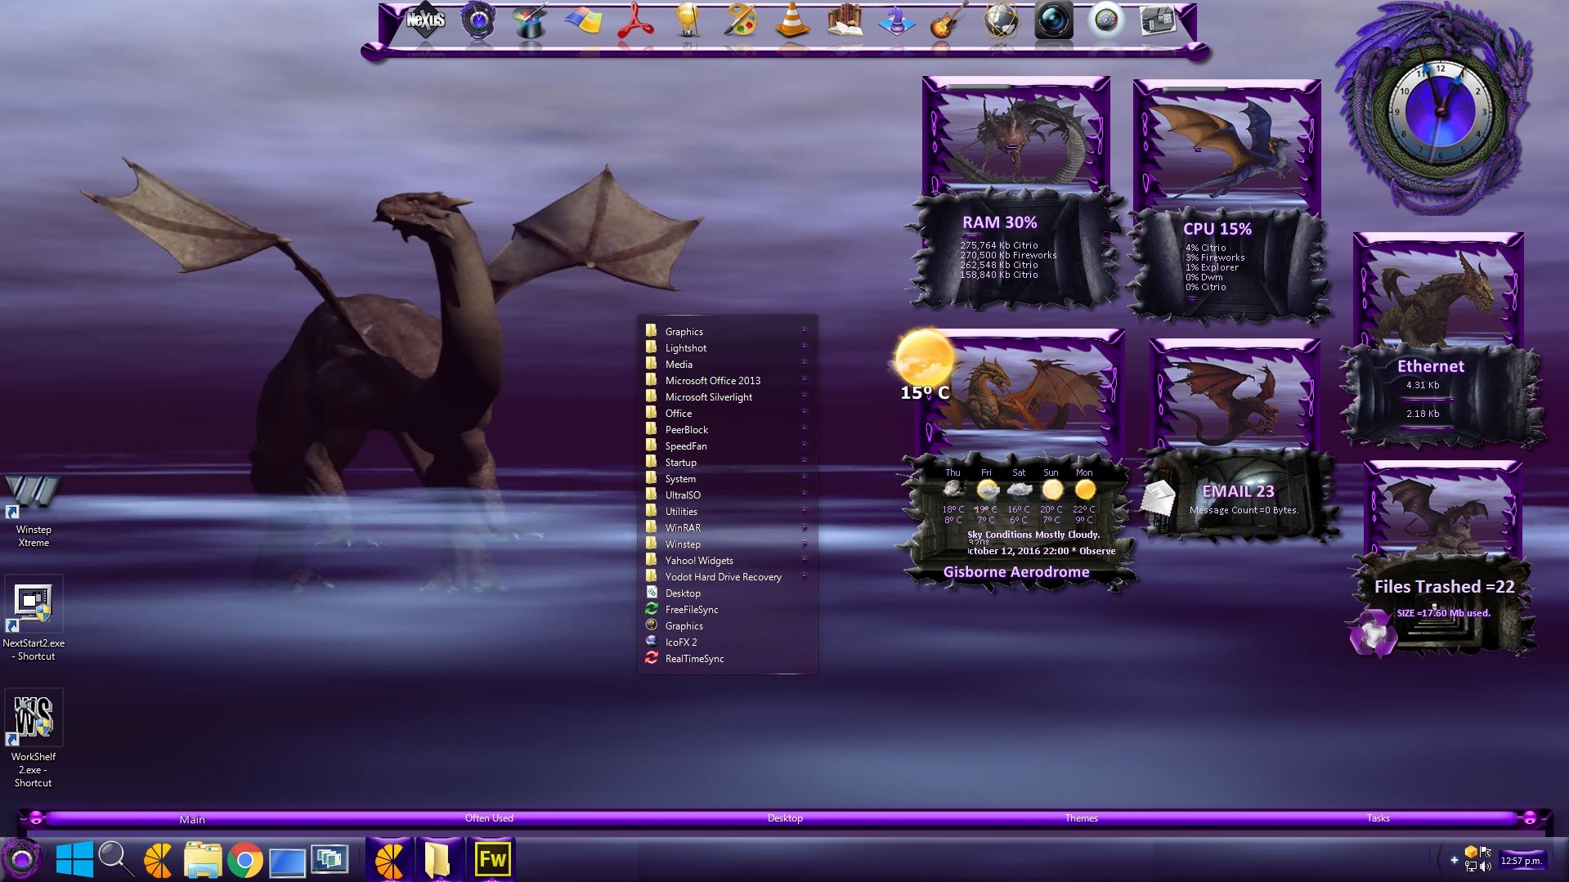
Task: Click the guitar icon in the dock
Action: 948,20
